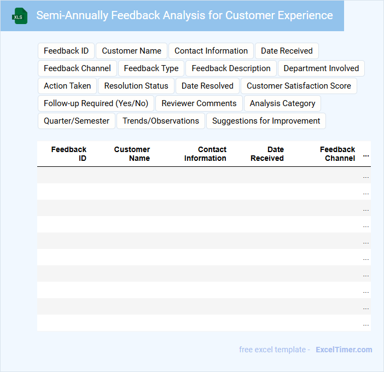Click the green XLS file icon

point(20,16)
